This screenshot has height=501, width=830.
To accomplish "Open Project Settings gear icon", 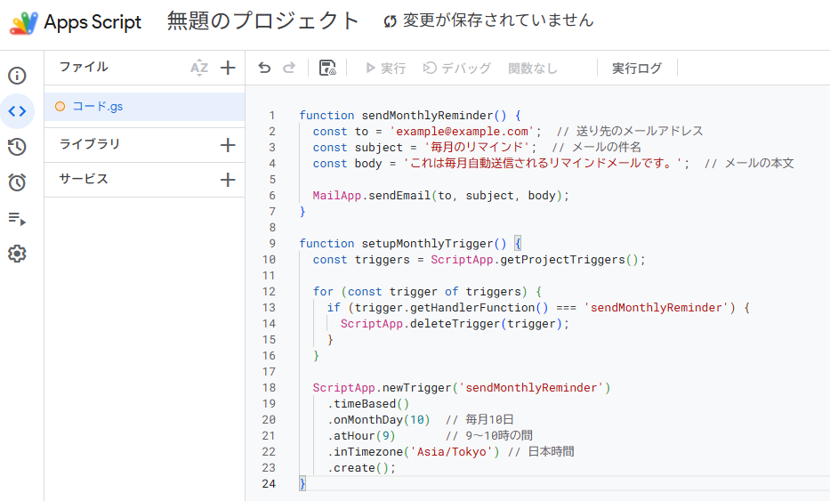I will [x=17, y=254].
